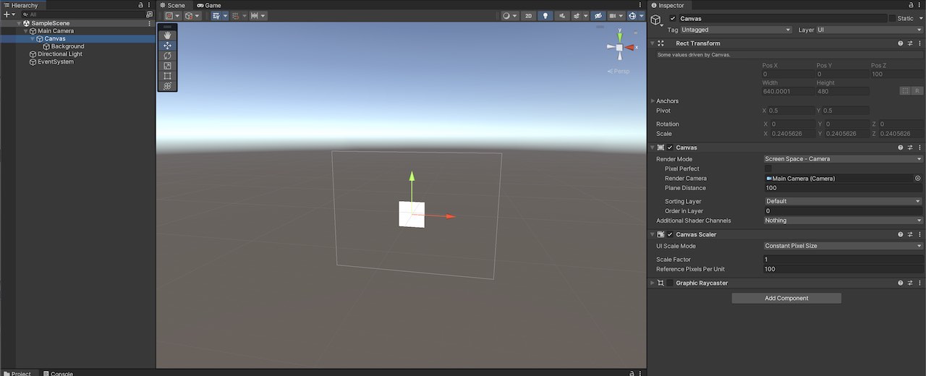Image resolution: width=926 pixels, height=376 pixels.
Task: Click the blueprint mode button
Action: 905,91
